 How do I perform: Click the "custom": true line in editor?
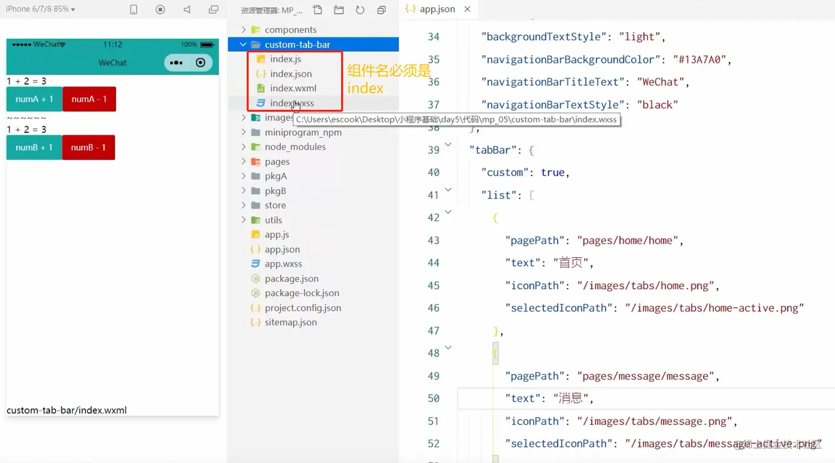click(525, 172)
